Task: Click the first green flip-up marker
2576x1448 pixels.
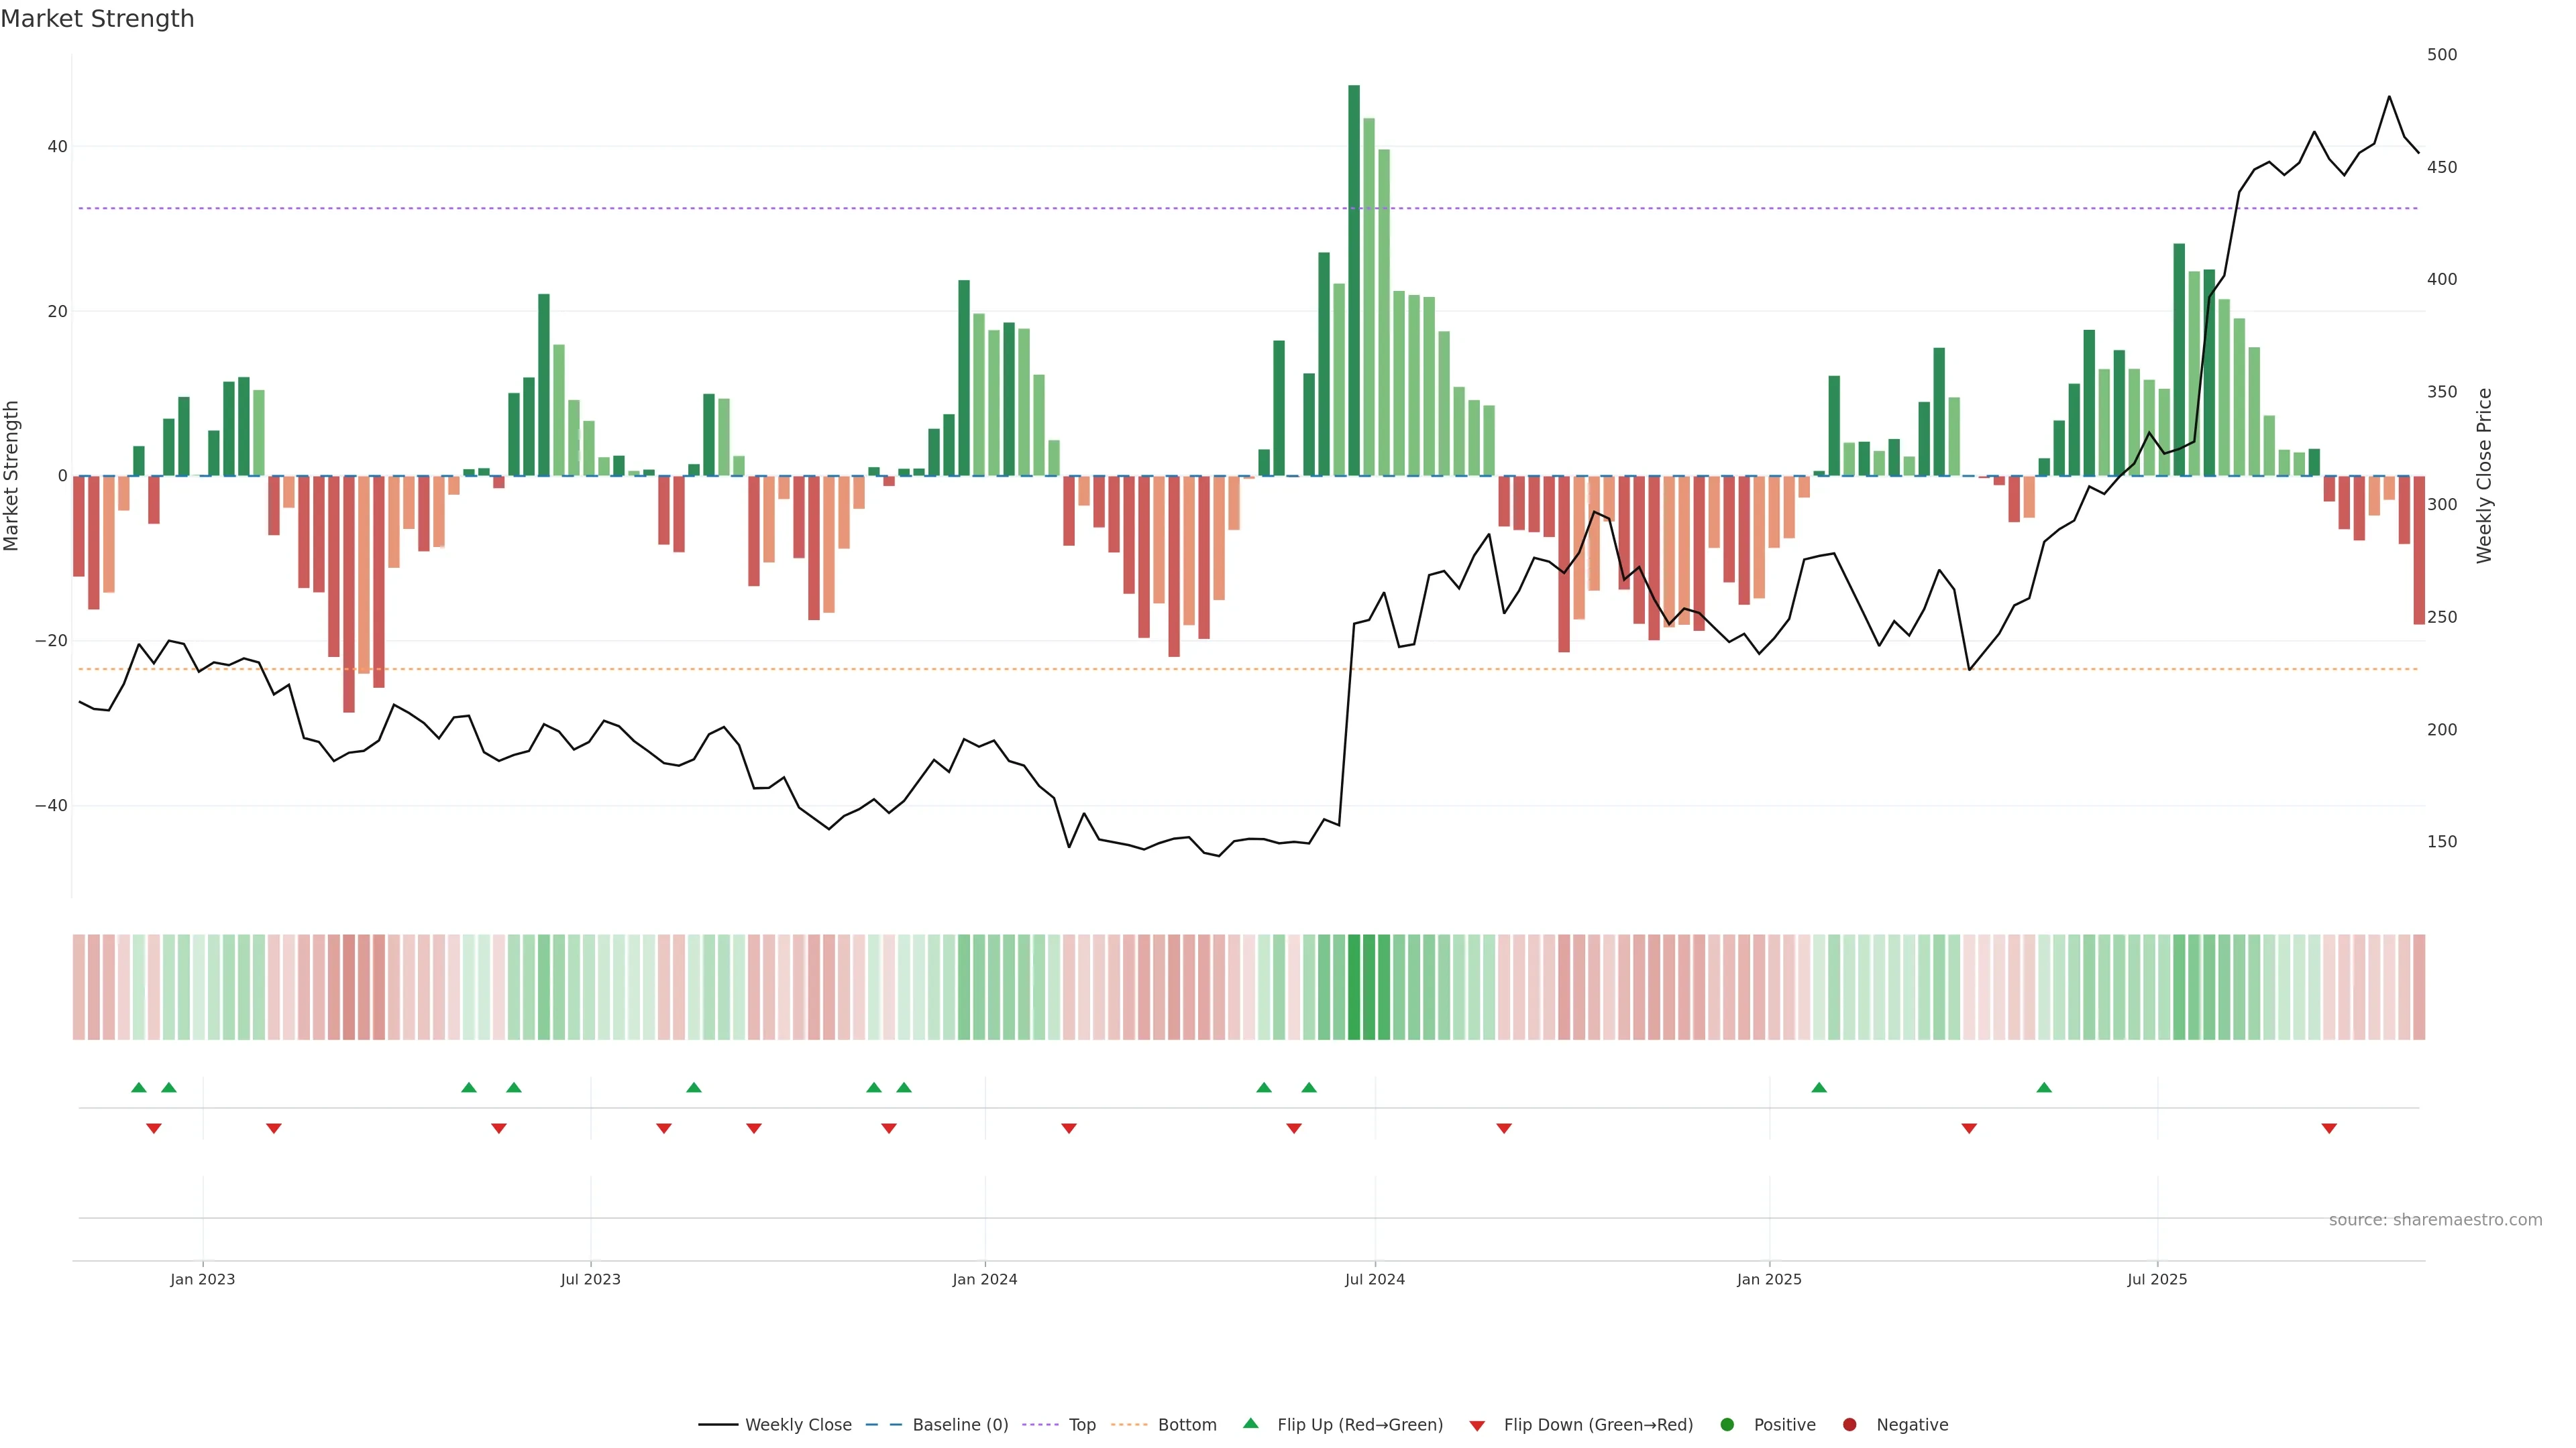Action: [x=139, y=1087]
